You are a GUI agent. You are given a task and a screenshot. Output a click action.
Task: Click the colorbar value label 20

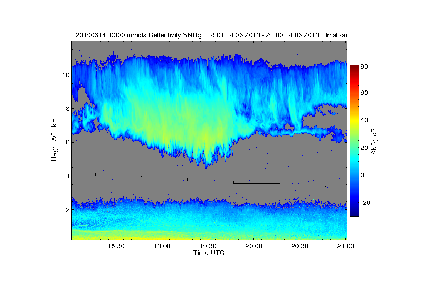[365, 148]
